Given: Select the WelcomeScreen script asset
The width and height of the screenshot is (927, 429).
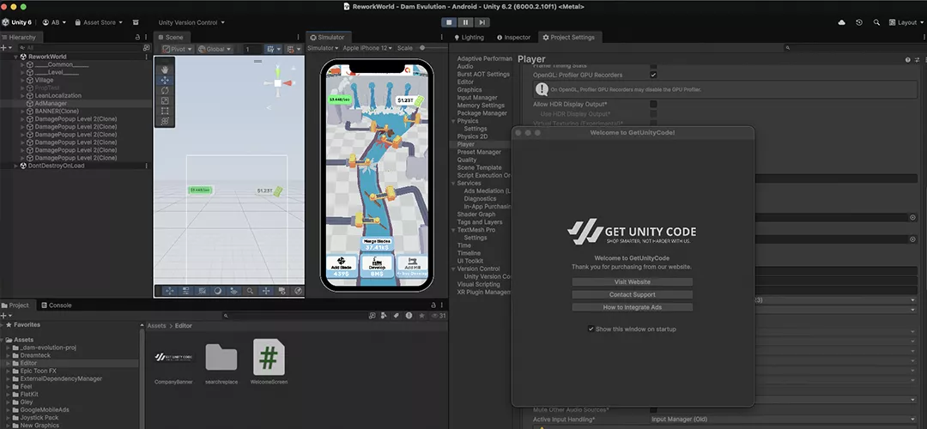Looking at the screenshot, I should [268, 359].
